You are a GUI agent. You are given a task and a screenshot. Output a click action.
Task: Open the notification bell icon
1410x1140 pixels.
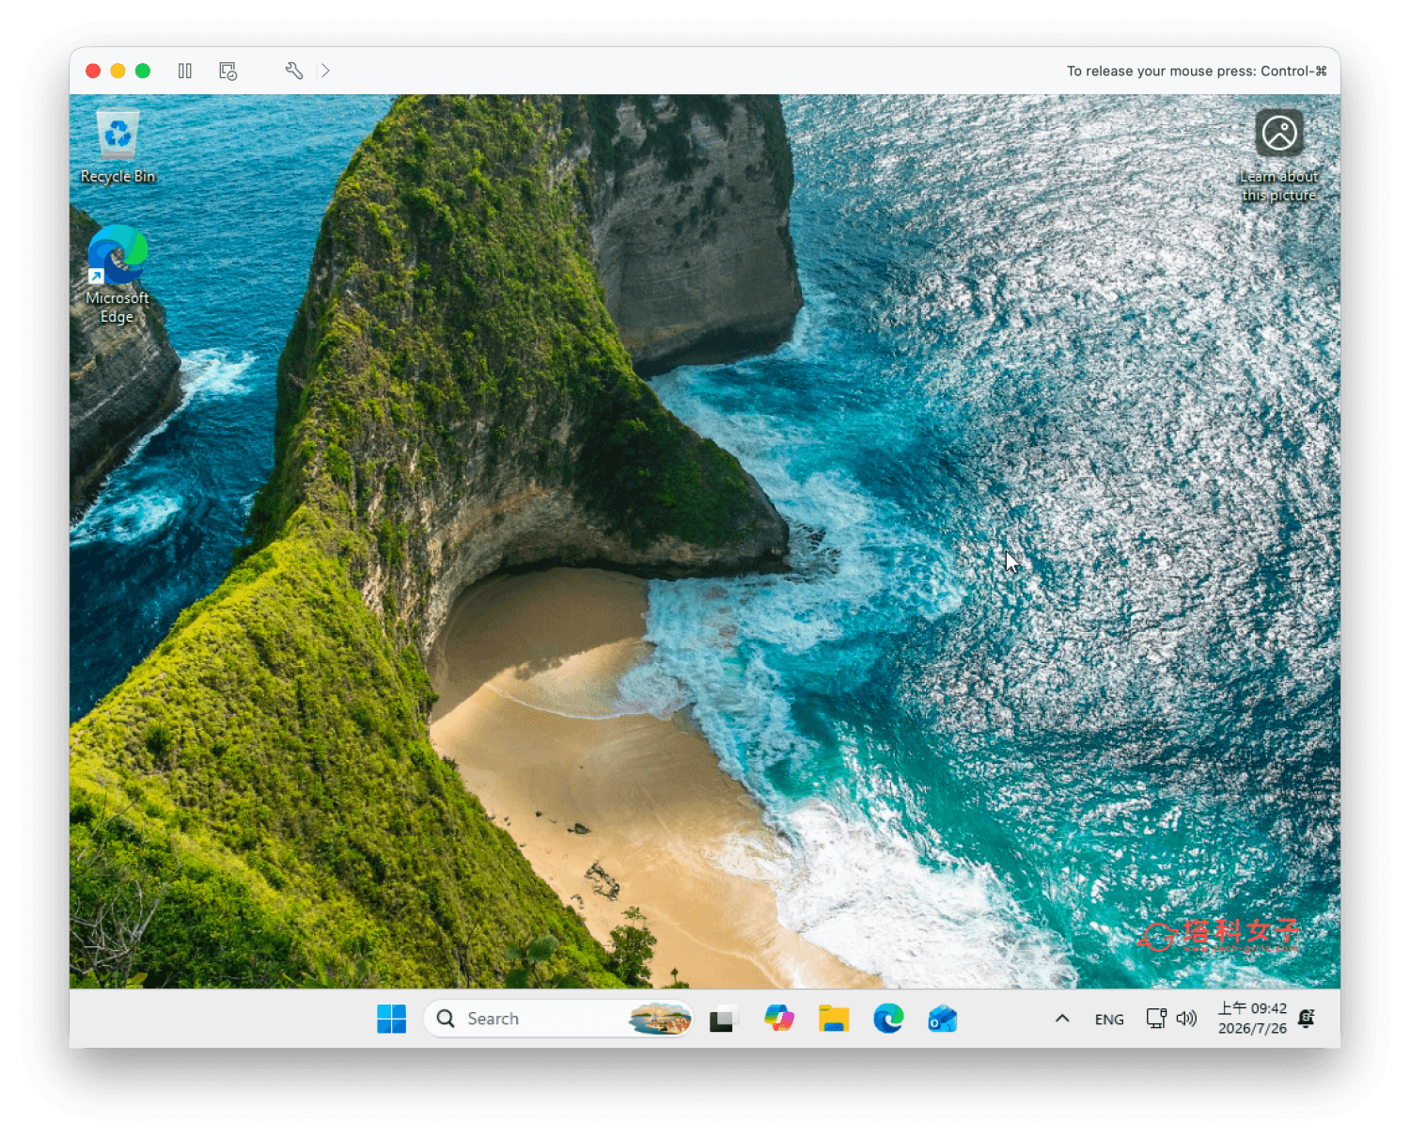click(x=1307, y=1019)
